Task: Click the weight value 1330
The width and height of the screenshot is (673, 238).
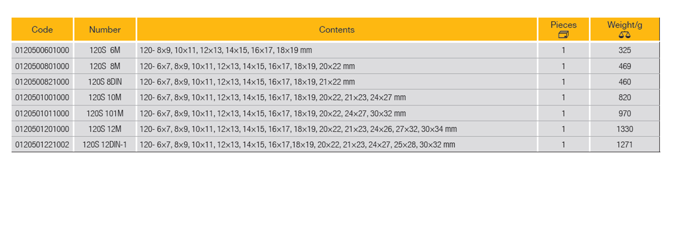Action: point(625,129)
